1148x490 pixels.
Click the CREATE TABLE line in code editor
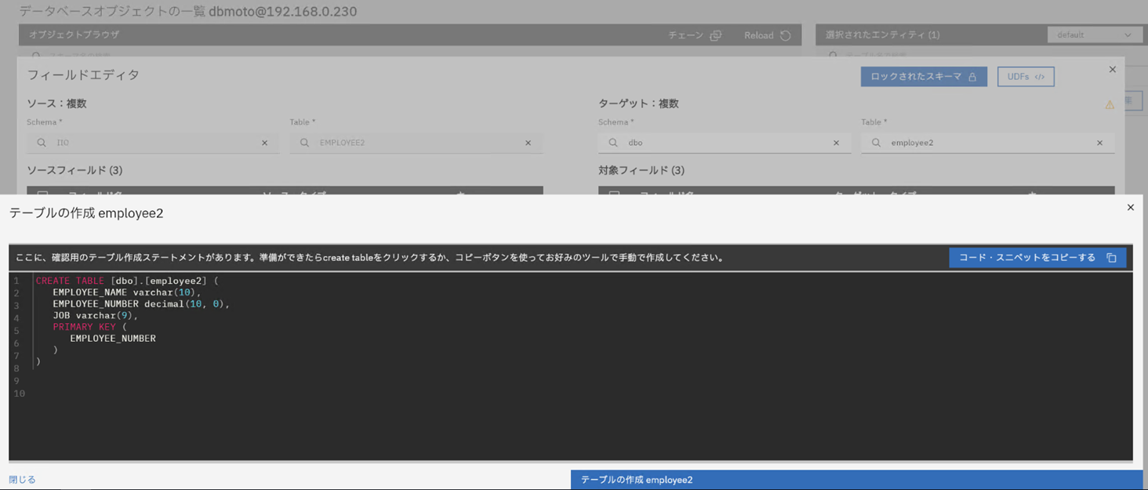[x=127, y=281]
